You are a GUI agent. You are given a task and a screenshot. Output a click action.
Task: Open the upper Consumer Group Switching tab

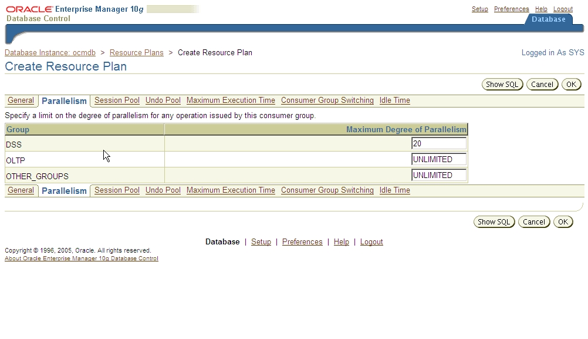point(327,100)
